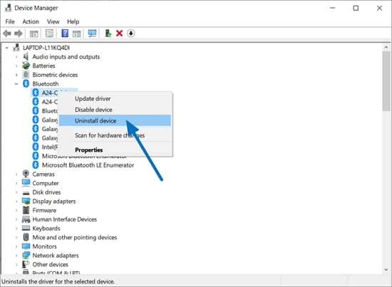Select the Disk drives label

point(46,192)
